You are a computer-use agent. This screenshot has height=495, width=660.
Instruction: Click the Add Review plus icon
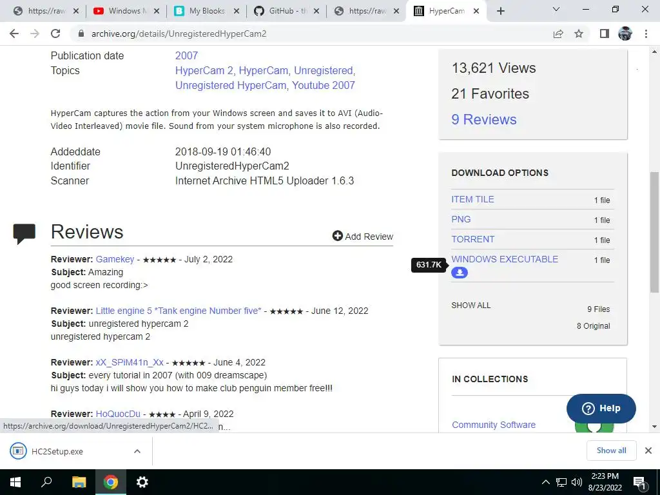click(337, 236)
